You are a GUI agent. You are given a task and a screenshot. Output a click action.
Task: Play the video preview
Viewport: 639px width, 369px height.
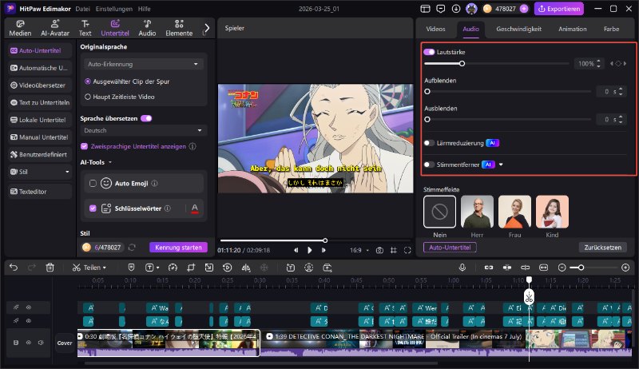click(310, 250)
